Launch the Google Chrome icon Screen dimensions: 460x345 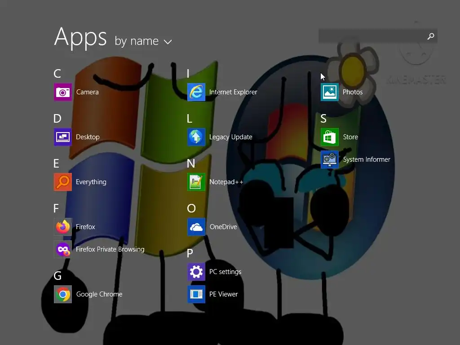[63, 294]
